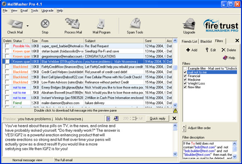This screenshot has width=242, height=164.
Task: Click the preview line count stepper arrows
Action: 131,118
